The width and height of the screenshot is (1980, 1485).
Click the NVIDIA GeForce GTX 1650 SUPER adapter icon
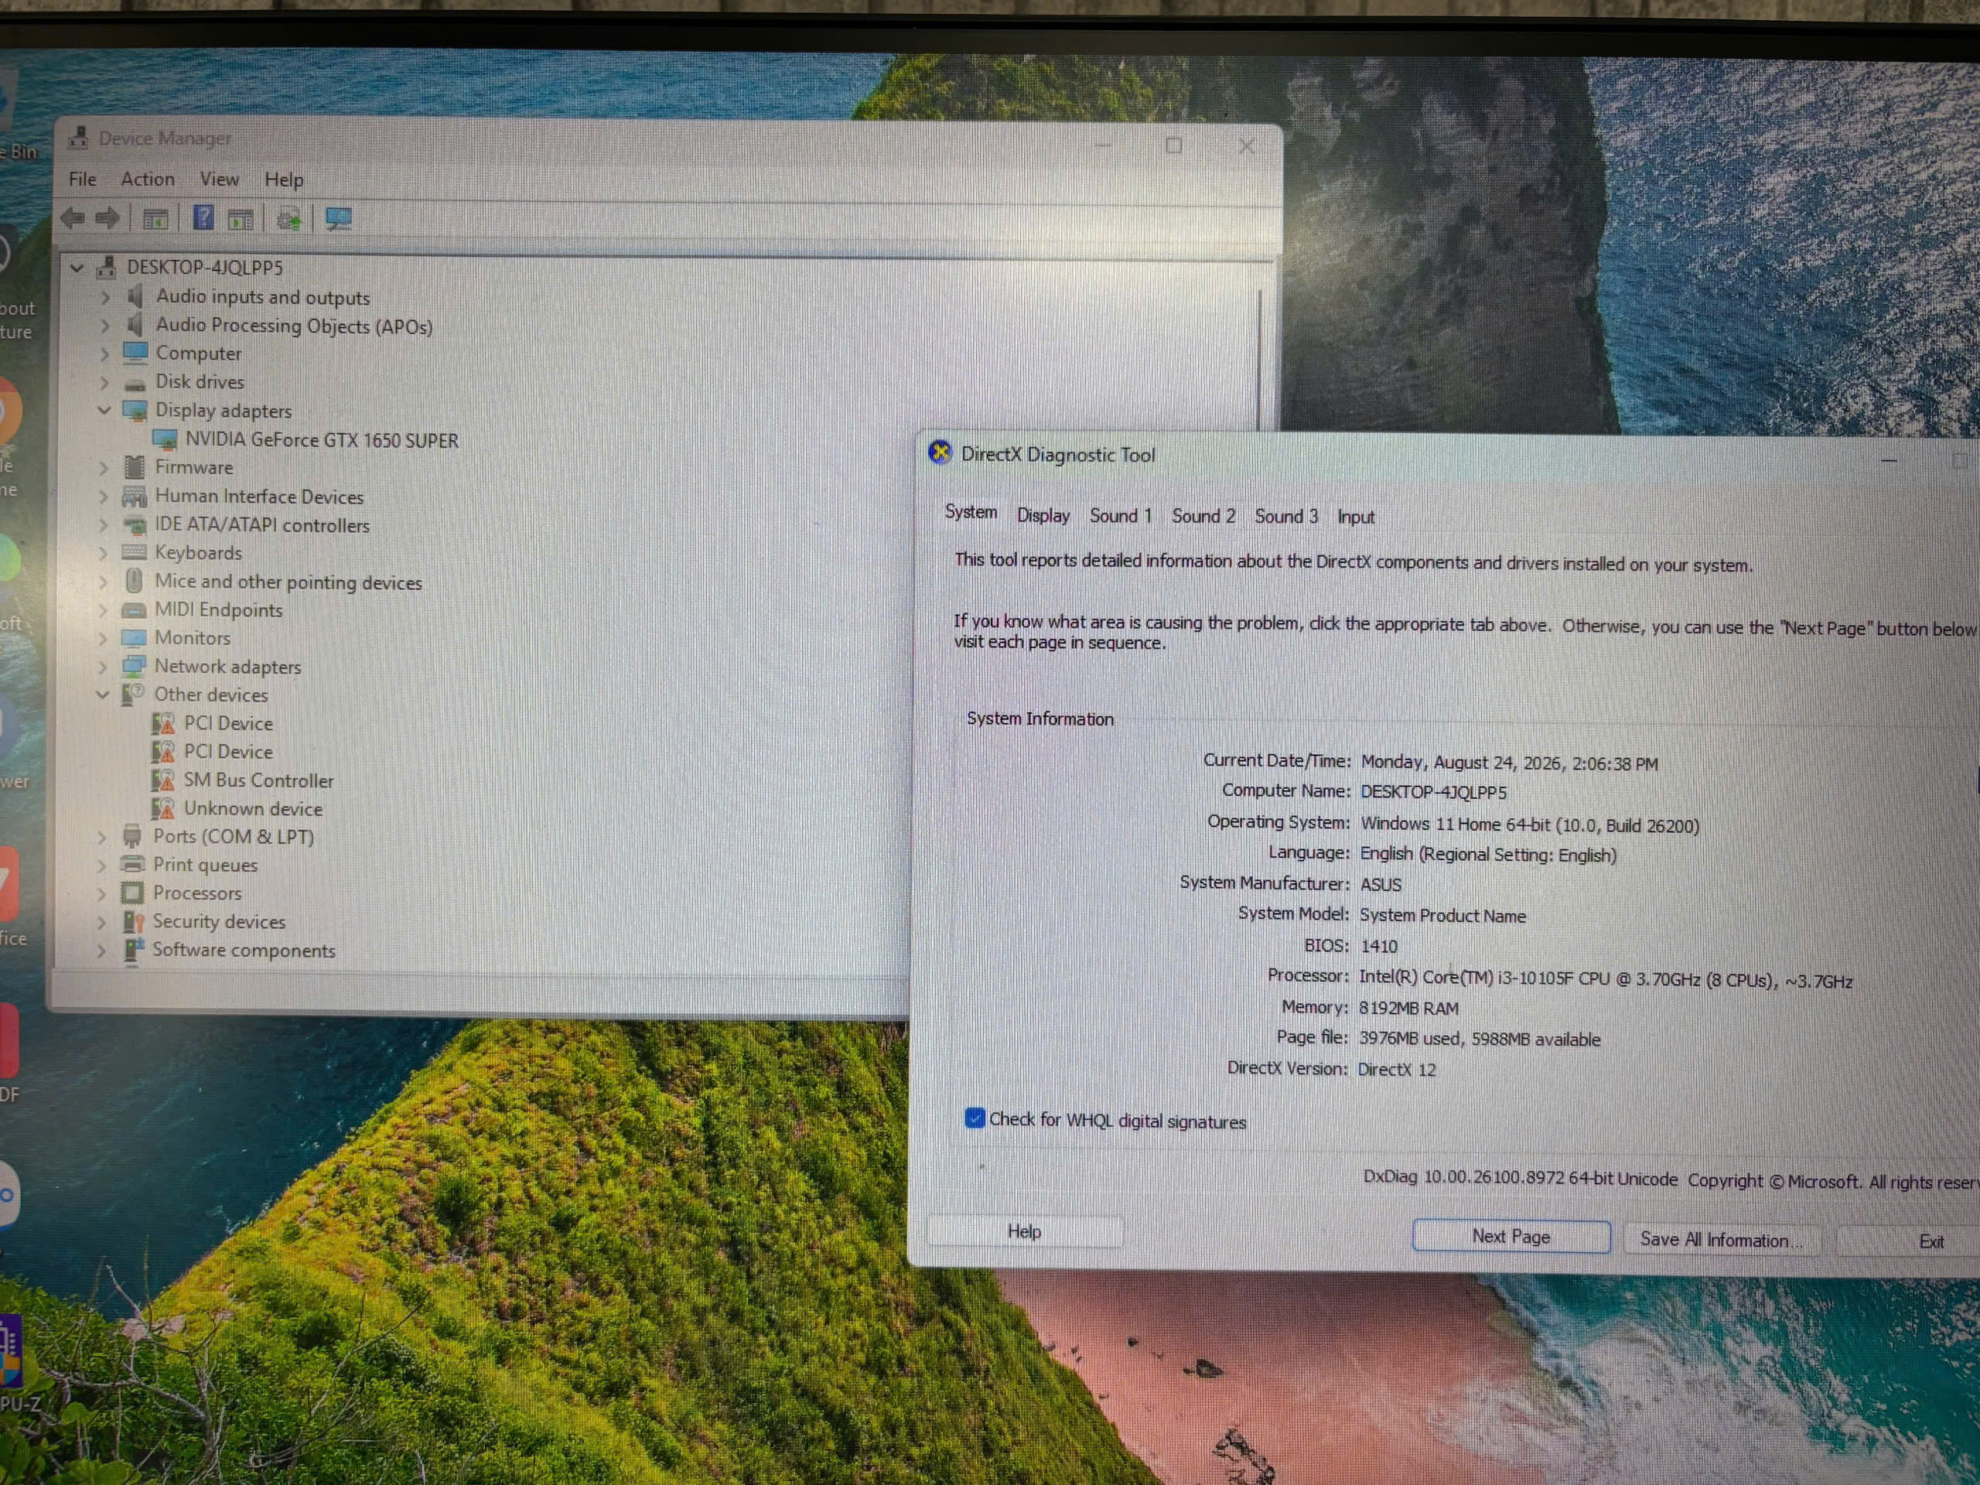click(165, 439)
